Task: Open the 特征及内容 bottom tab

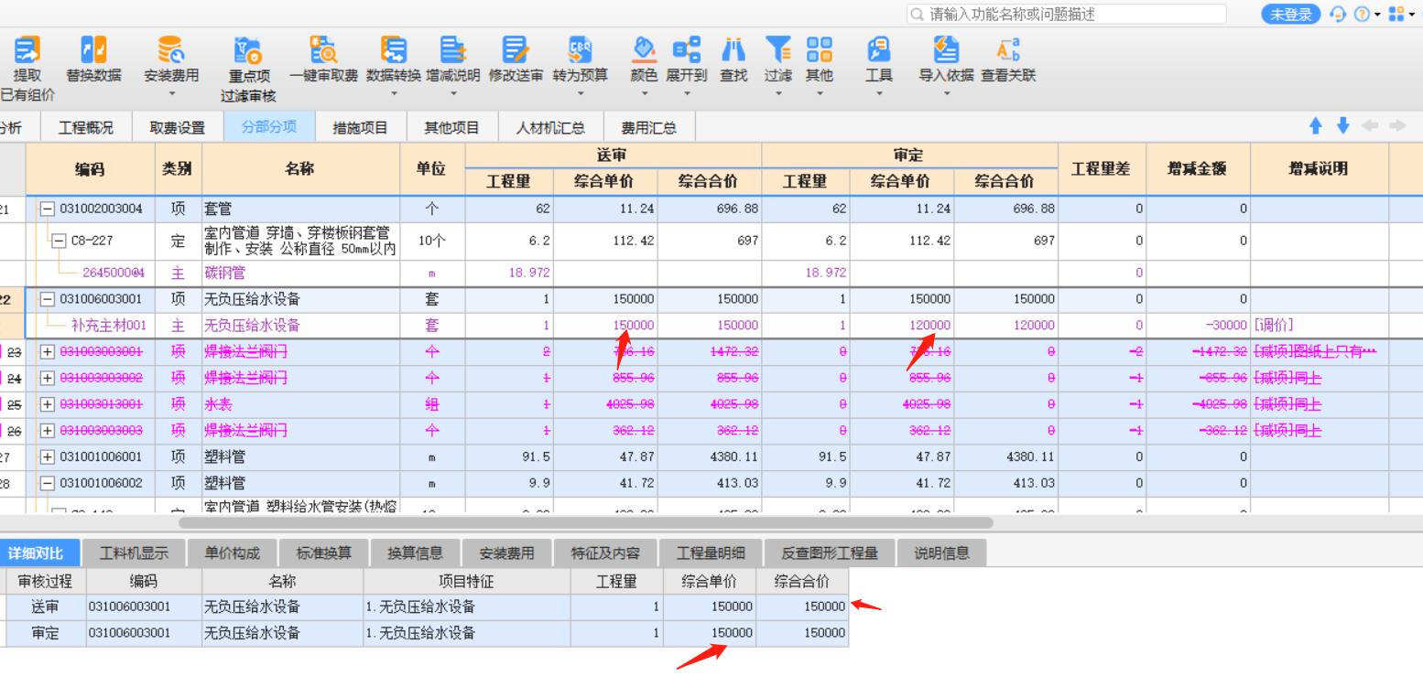Action: coord(605,553)
